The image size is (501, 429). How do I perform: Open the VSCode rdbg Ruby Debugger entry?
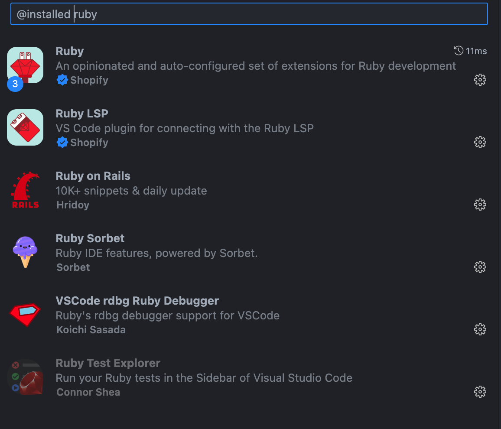[x=137, y=301]
